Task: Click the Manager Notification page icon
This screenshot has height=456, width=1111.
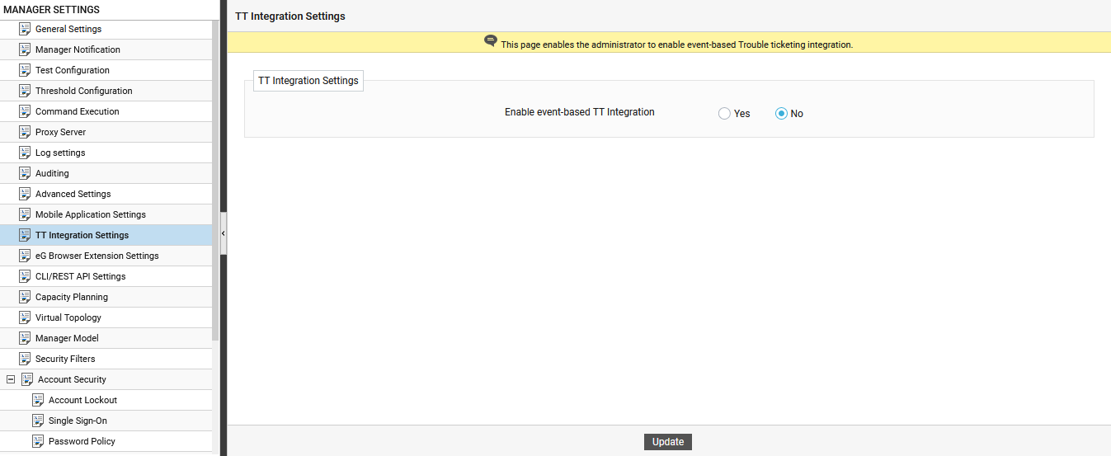Action: point(25,49)
